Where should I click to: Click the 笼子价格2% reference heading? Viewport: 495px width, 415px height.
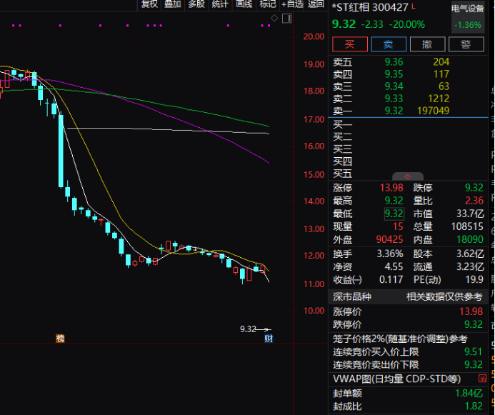click(400, 339)
